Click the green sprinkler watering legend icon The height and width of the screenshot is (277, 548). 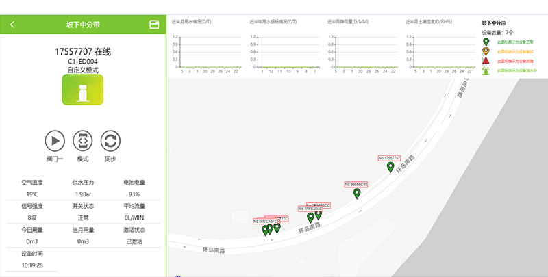[x=486, y=70]
